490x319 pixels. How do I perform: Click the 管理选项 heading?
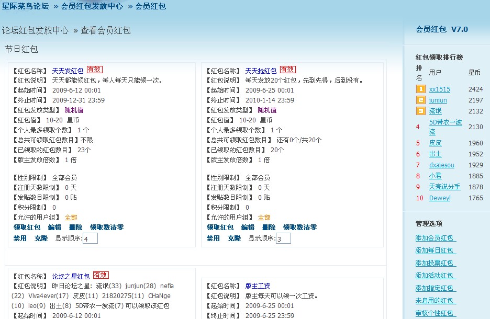coord(429,223)
